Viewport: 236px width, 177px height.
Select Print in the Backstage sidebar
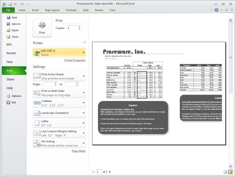14,71
